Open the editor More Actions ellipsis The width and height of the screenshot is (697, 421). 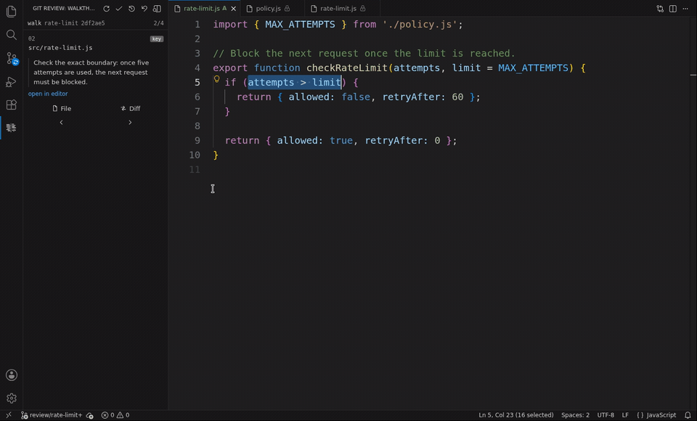685,9
